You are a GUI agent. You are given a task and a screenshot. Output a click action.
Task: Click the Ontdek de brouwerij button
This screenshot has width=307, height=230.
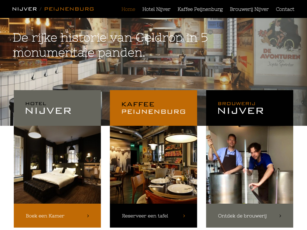(x=250, y=216)
